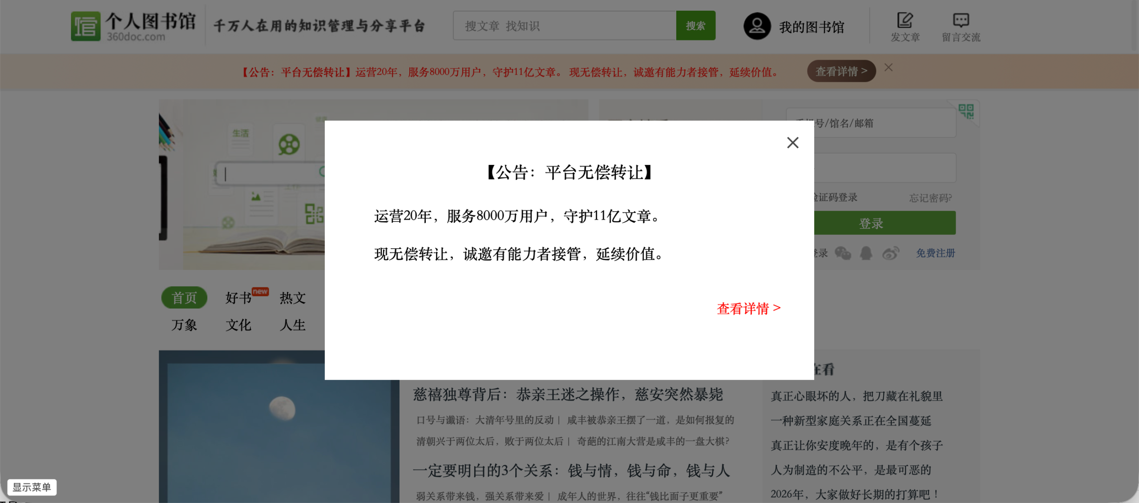Switch to the 热文 tab
The width and height of the screenshot is (1139, 503).
[x=292, y=298]
